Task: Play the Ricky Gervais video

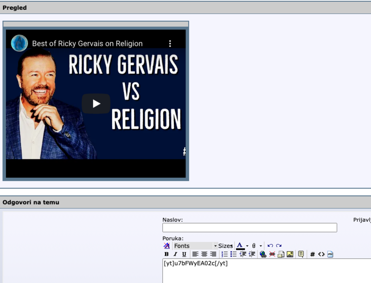Action: tap(96, 103)
